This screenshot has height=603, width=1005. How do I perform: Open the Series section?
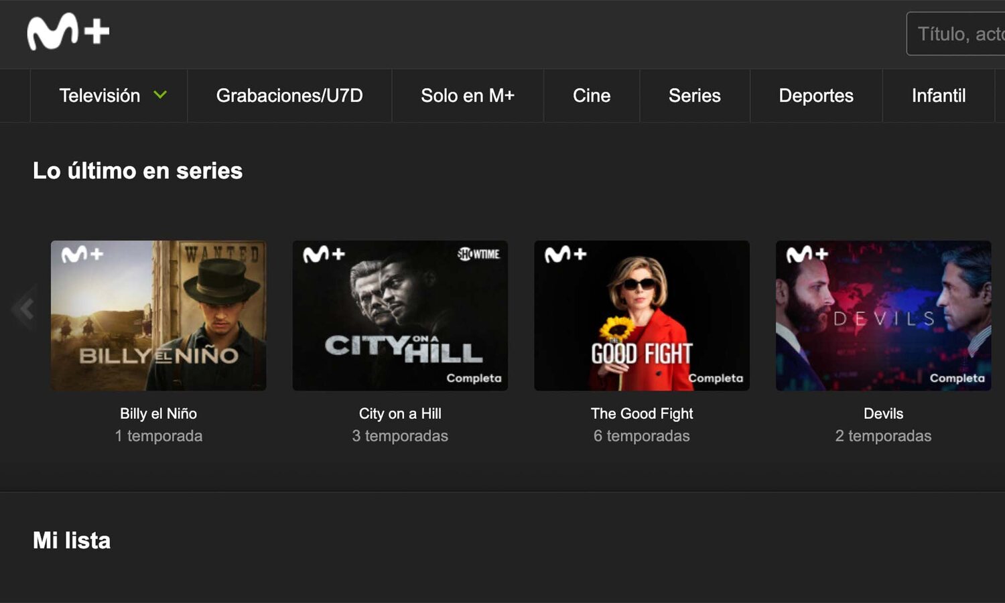[x=694, y=96]
